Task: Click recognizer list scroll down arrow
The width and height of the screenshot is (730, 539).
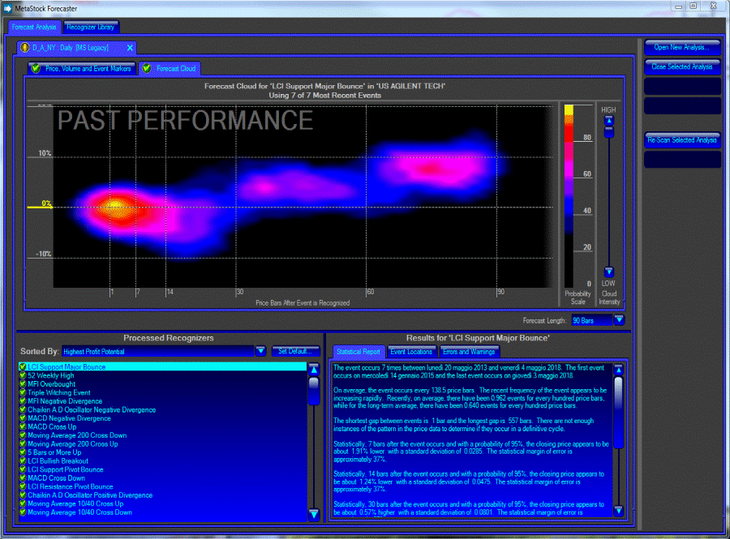Action: pyautogui.click(x=314, y=514)
